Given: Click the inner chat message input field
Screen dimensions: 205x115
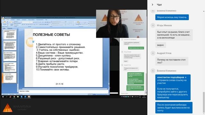Looking at the screenshot, I should pyautogui.click(x=132, y=93).
